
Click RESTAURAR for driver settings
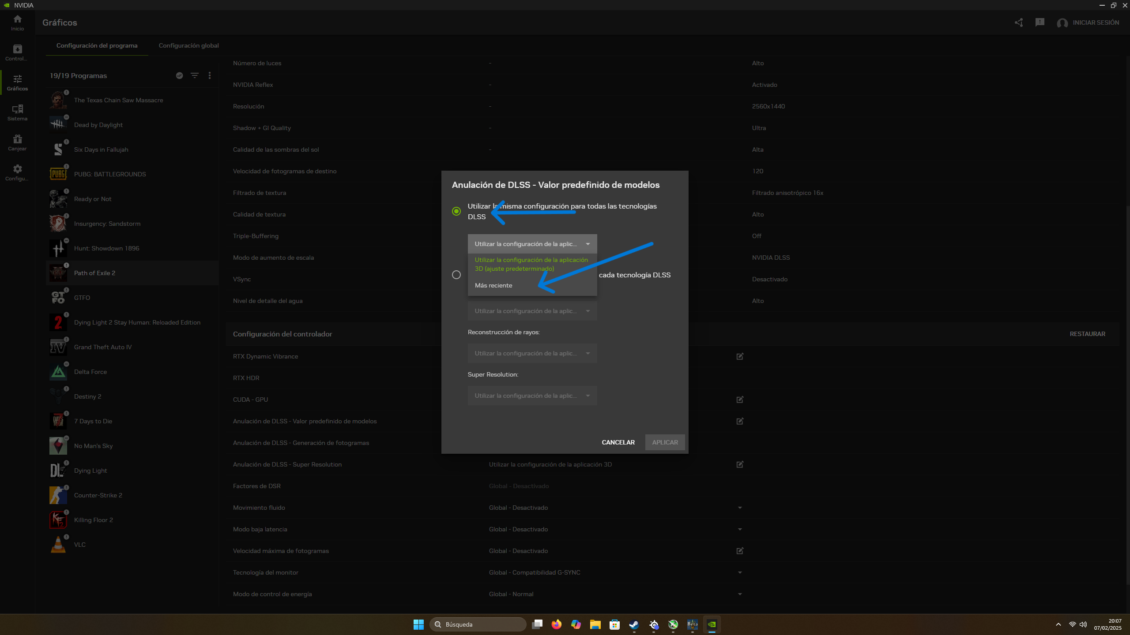coord(1087,334)
